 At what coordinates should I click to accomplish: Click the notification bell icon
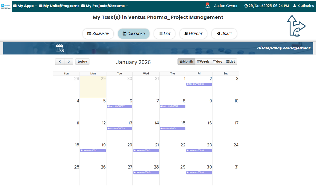207,6
